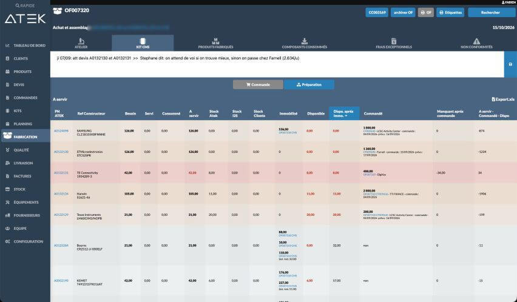
Task: Switch to the Composants consommés tab
Action: [305, 43]
